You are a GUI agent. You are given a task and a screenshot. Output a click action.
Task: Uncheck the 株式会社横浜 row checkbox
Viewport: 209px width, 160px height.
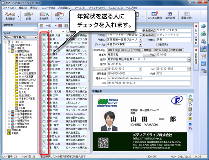point(44,81)
